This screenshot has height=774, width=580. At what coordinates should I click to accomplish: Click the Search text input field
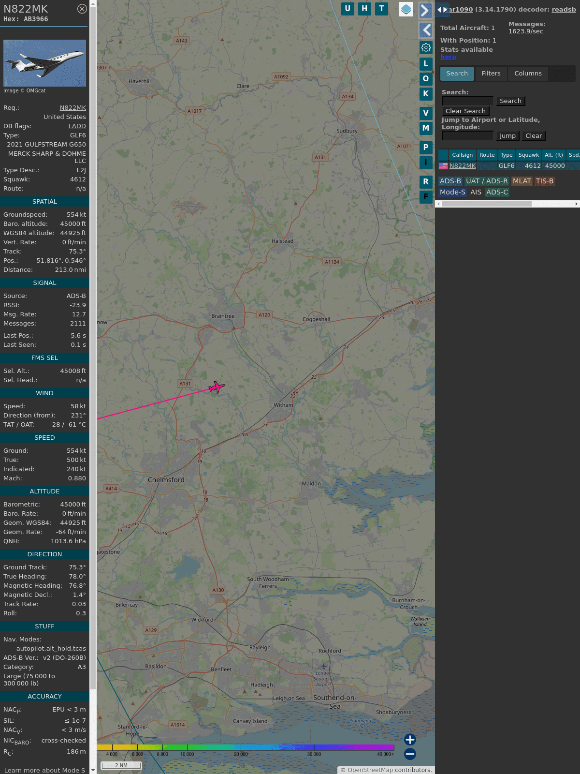coord(467,101)
